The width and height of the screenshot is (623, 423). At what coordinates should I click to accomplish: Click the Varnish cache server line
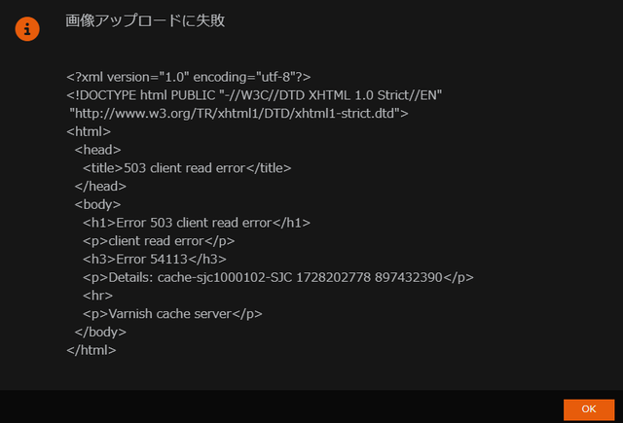(172, 314)
